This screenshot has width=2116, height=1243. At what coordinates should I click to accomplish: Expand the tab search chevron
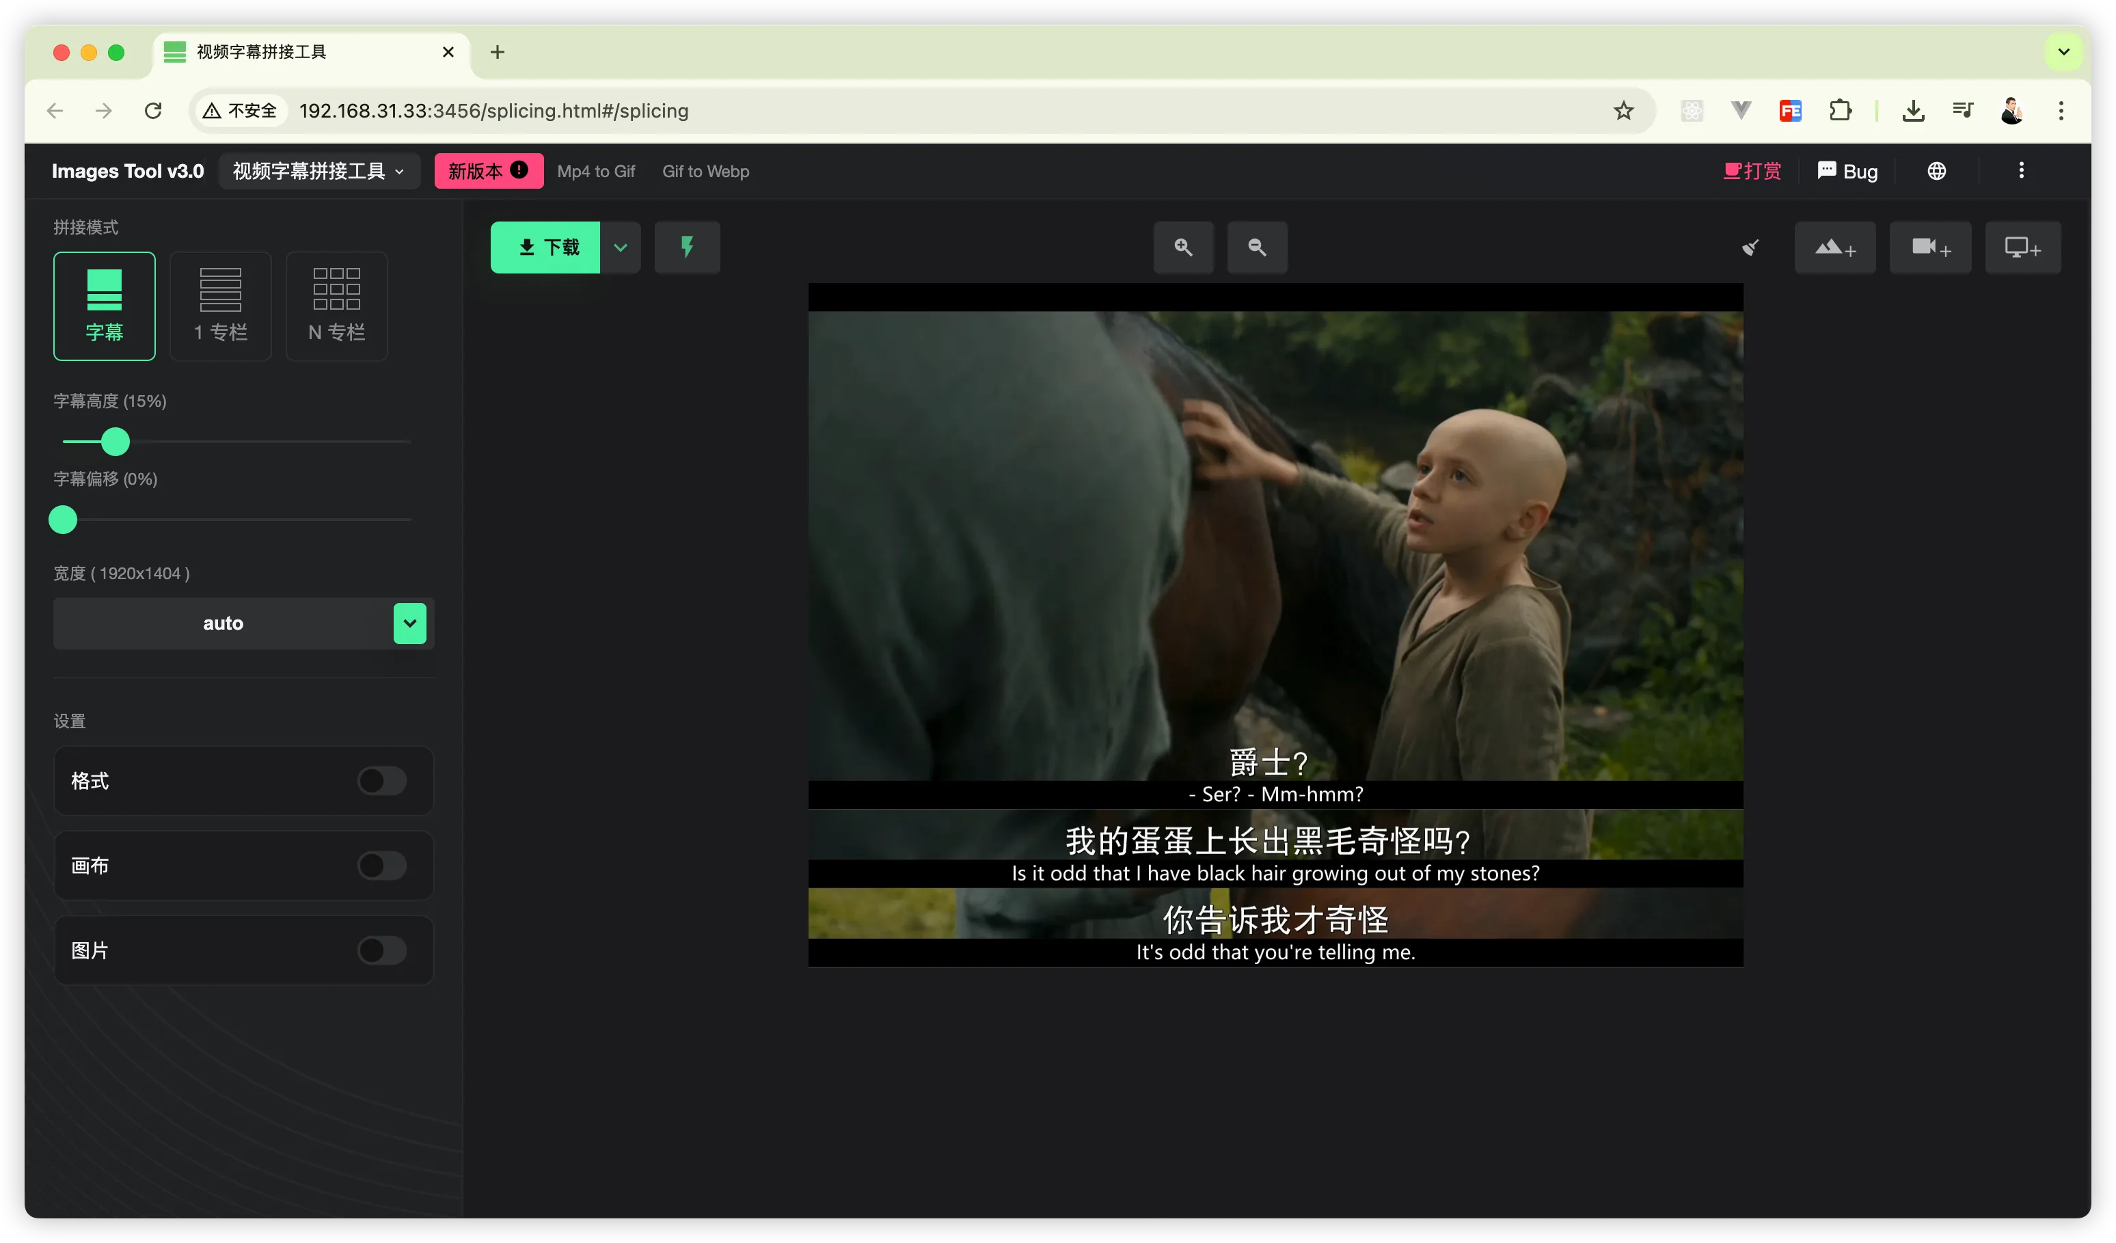click(x=2064, y=52)
